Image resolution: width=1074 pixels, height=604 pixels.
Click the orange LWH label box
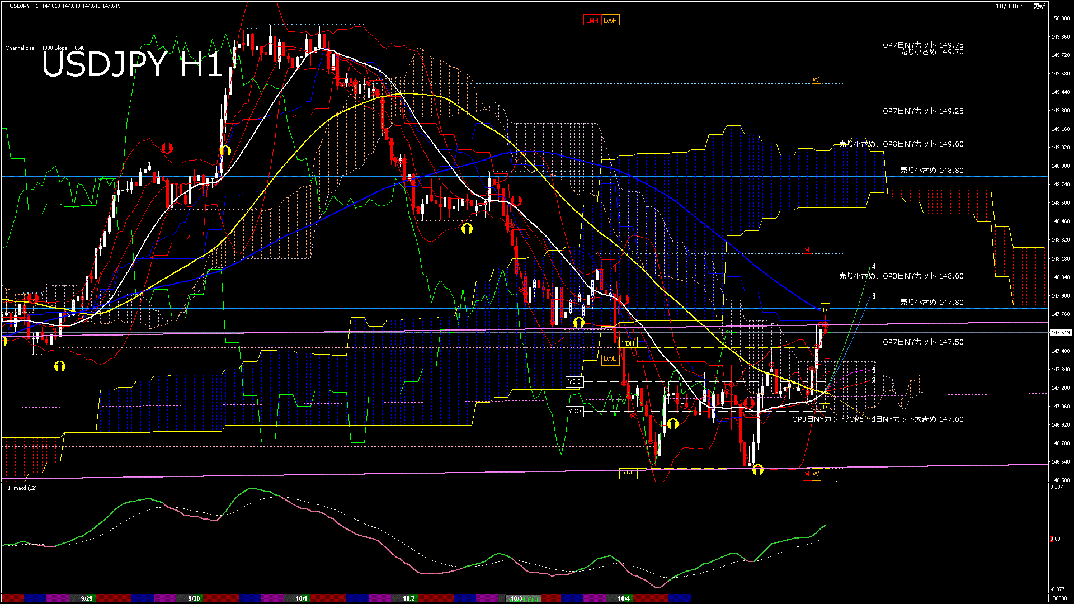point(610,21)
